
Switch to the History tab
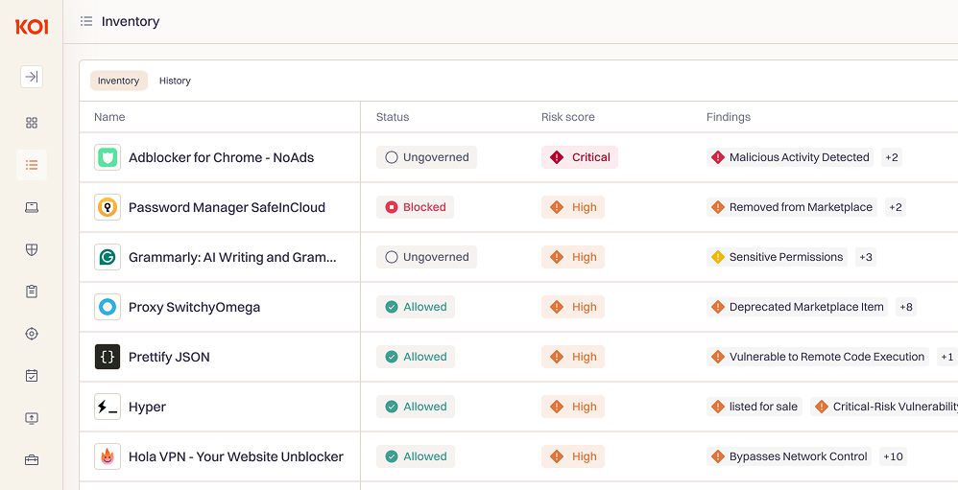click(x=175, y=81)
